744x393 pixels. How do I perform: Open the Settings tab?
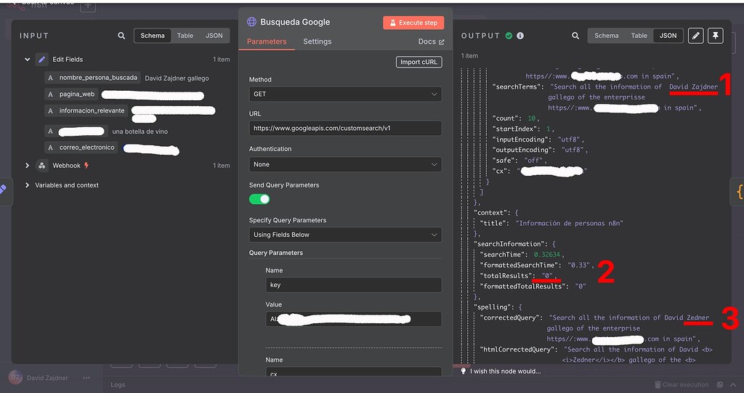click(x=317, y=41)
